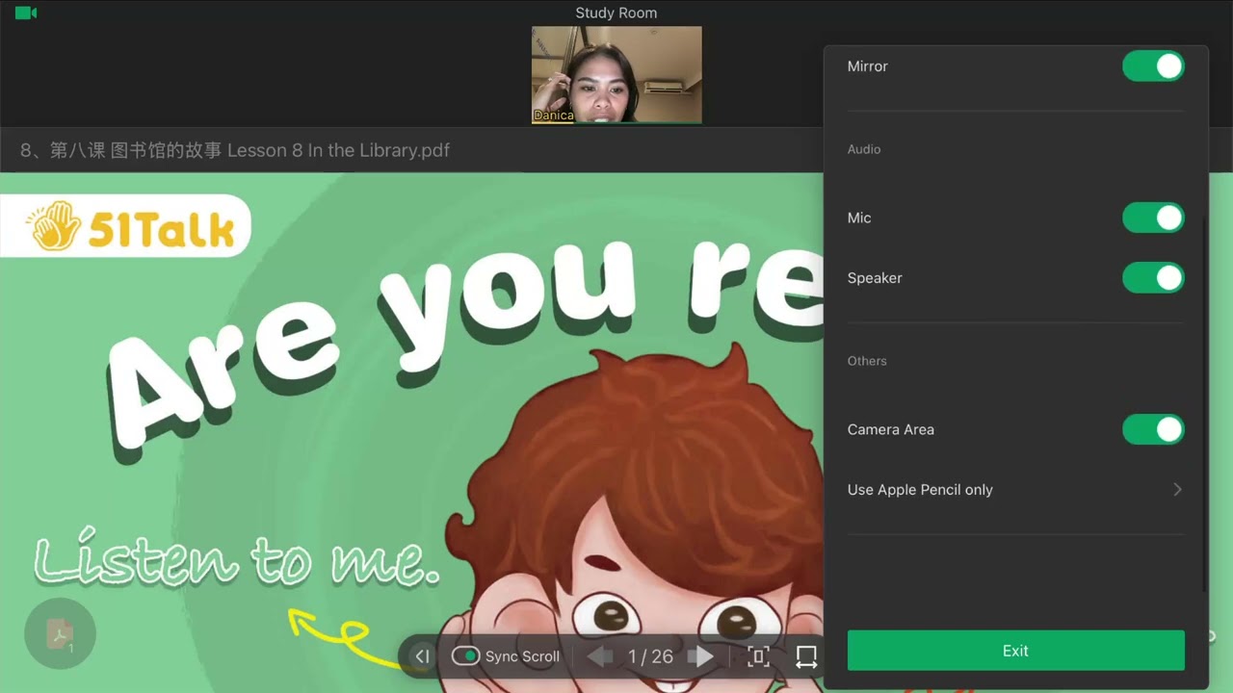Collapse the PDF page toolbar

pyautogui.click(x=422, y=656)
